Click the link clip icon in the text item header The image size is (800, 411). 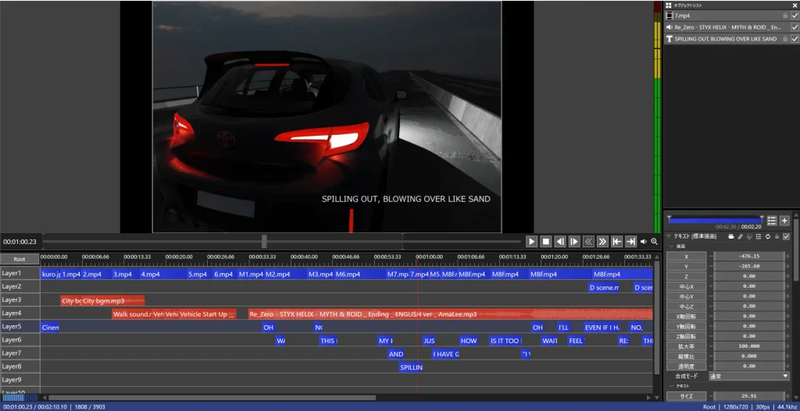[x=741, y=236]
